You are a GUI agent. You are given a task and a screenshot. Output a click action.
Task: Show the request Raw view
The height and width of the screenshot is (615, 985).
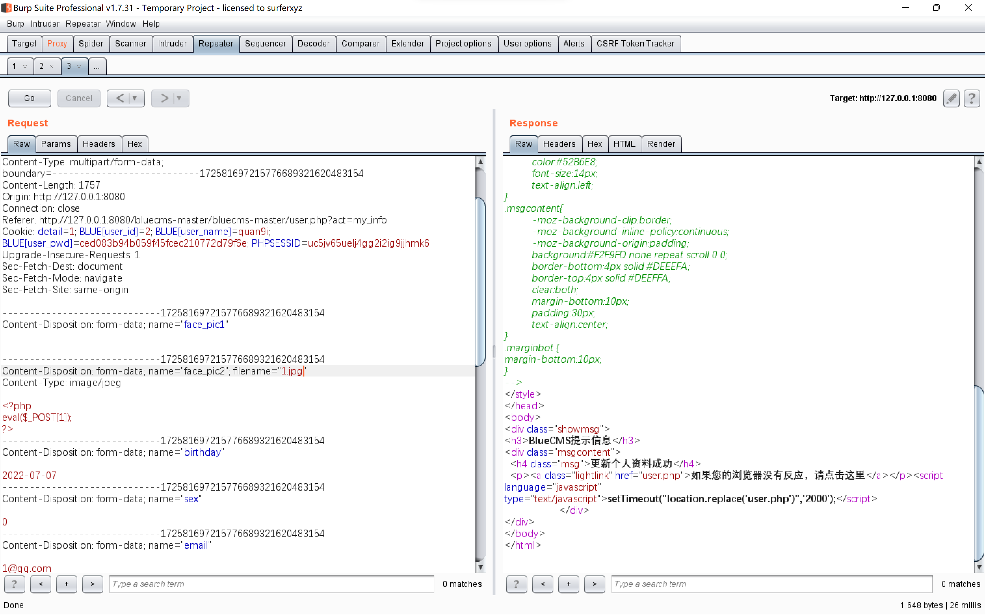pyautogui.click(x=22, y=144)
